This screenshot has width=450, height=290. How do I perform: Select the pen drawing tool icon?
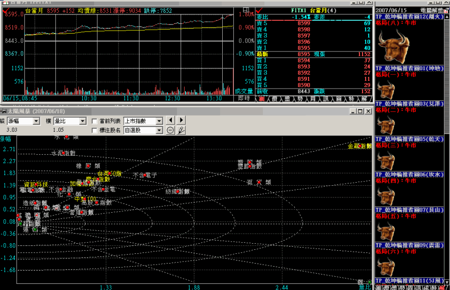pyautogui.click(x=181, y=130)
